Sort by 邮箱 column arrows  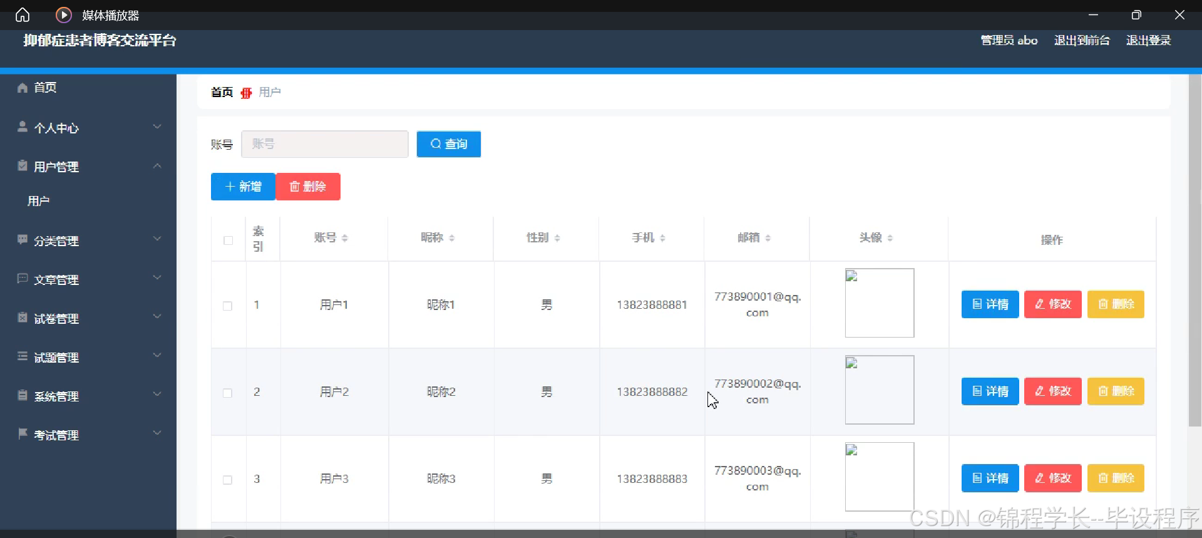pos(768,238)
